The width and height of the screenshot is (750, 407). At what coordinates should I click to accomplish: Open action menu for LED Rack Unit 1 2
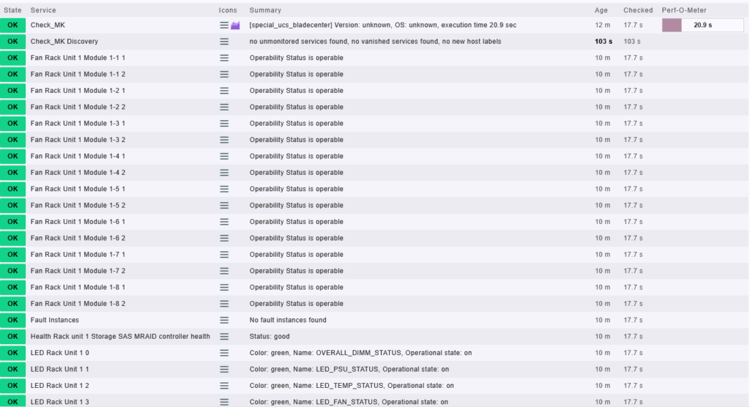224,386
